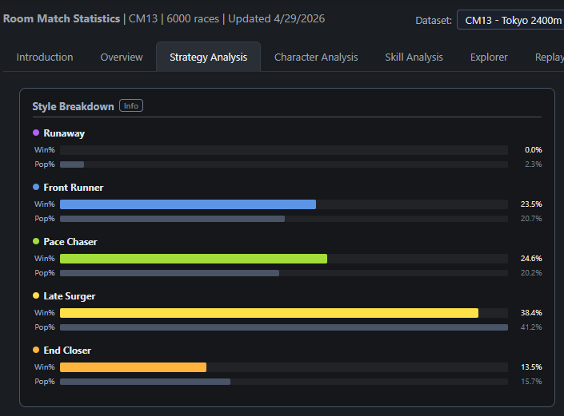Click the Front Runner style heading

point(74,188)
